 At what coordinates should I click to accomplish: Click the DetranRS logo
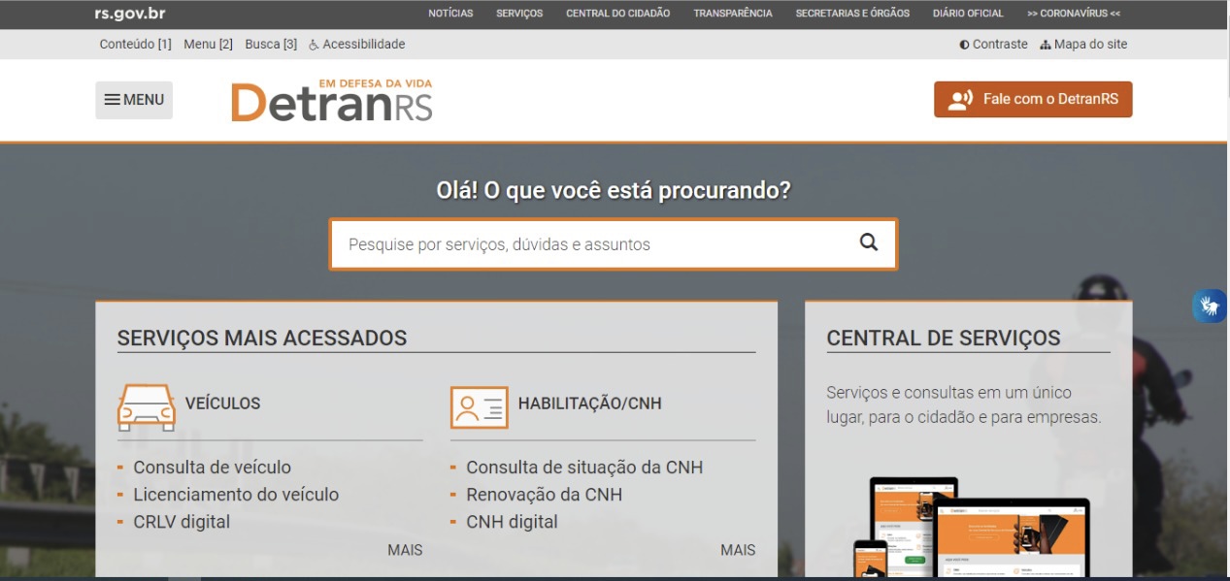331,100
